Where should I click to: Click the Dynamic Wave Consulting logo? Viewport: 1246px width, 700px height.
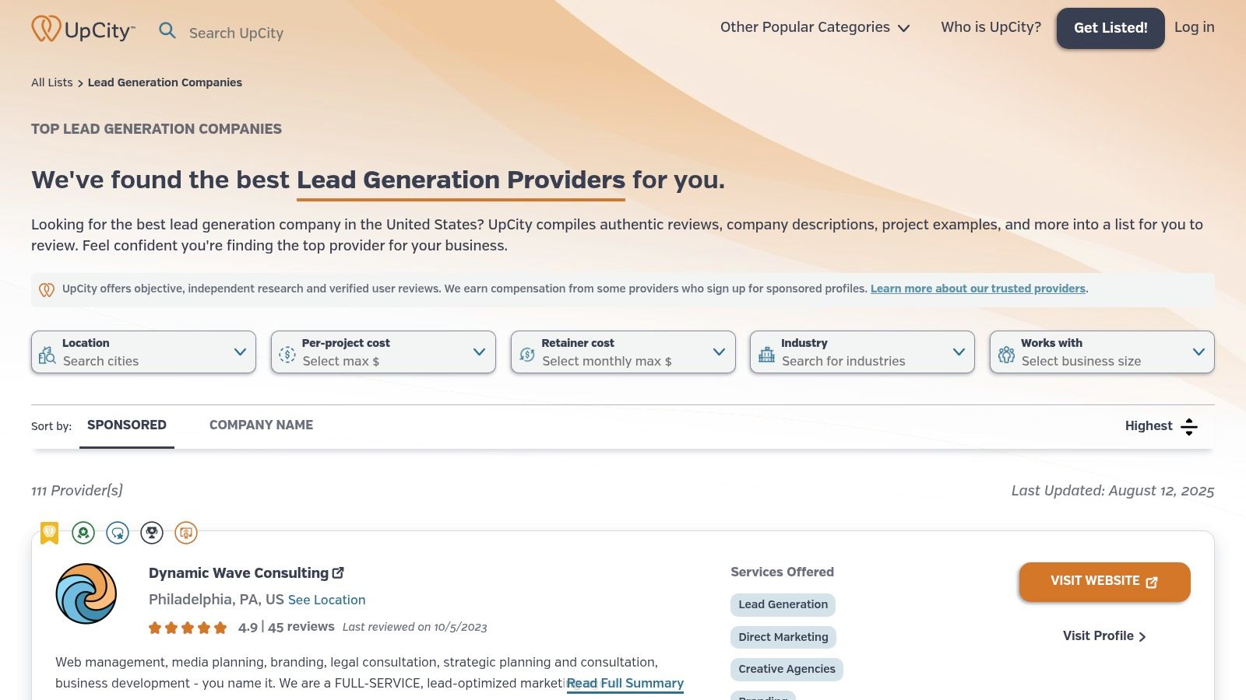tap(86, 593)
